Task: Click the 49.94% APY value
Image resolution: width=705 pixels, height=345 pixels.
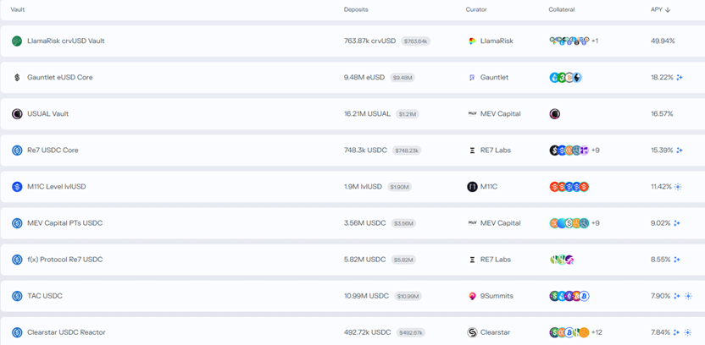Action: point(663,41)
